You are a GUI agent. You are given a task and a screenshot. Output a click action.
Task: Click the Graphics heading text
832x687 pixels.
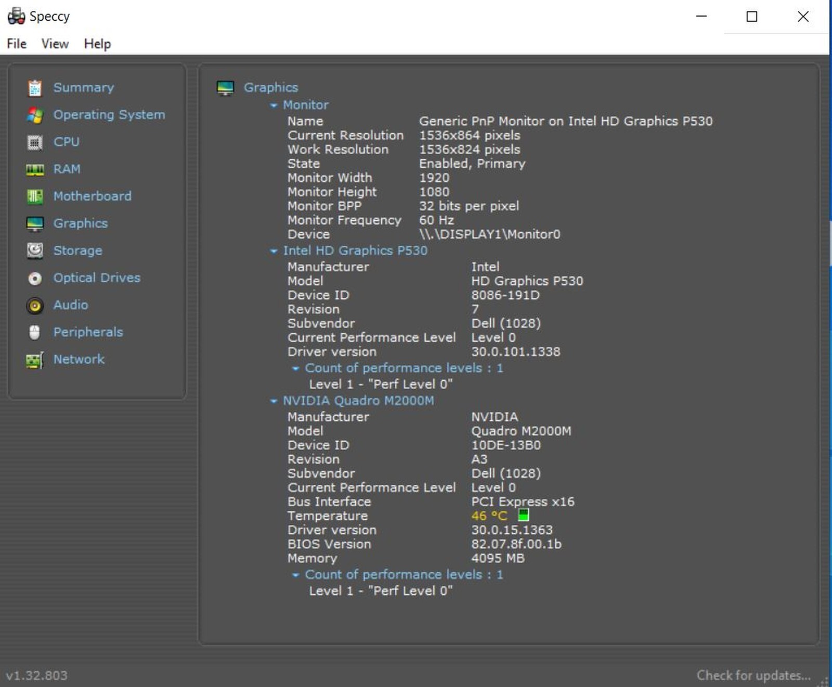click(271, 87)
